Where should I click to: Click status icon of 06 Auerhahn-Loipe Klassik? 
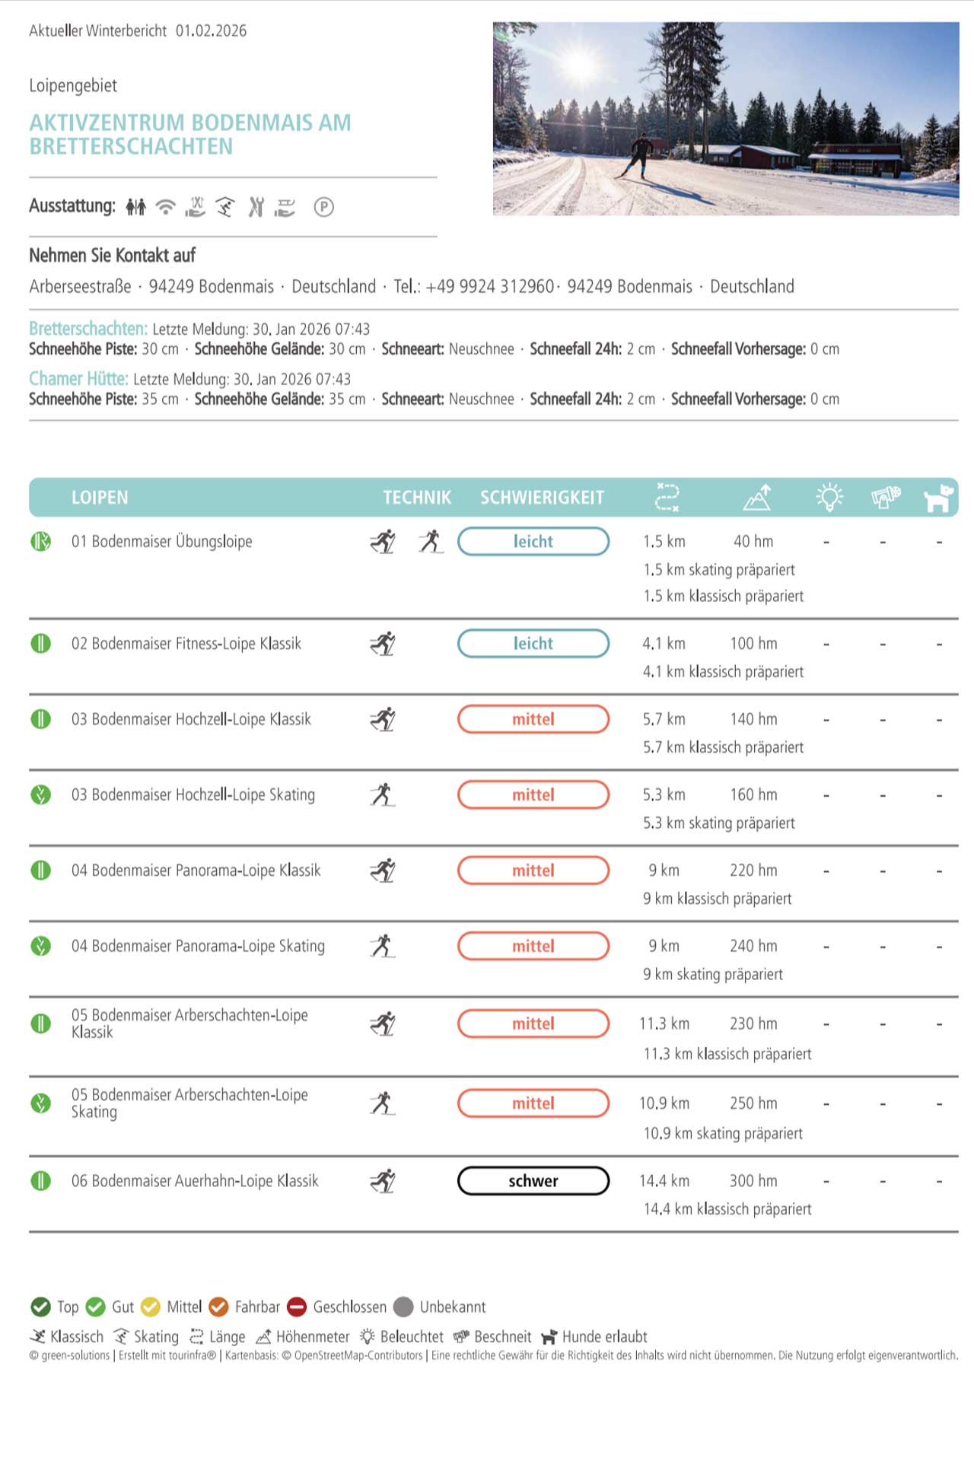click(x=40, y=1180)
